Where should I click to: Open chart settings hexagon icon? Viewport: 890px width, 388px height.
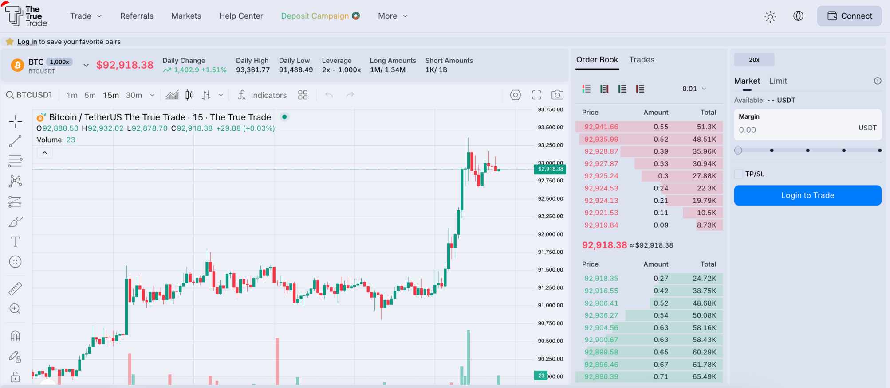pos(516,95)
